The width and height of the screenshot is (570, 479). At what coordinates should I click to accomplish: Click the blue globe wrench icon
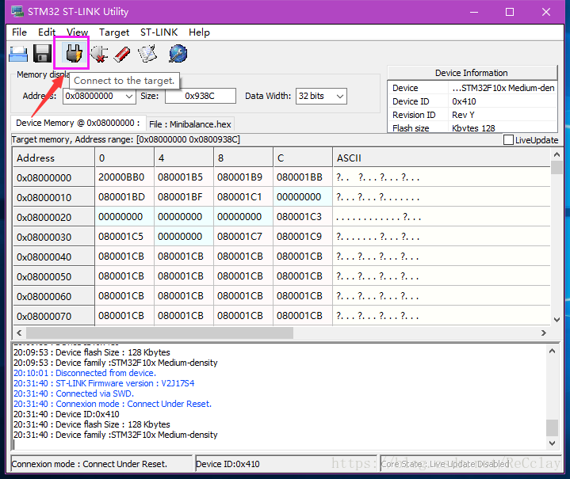[178, 54]
